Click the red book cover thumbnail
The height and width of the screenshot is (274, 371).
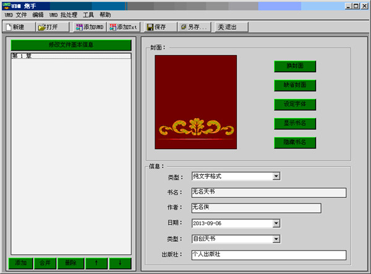pos(195,102)
